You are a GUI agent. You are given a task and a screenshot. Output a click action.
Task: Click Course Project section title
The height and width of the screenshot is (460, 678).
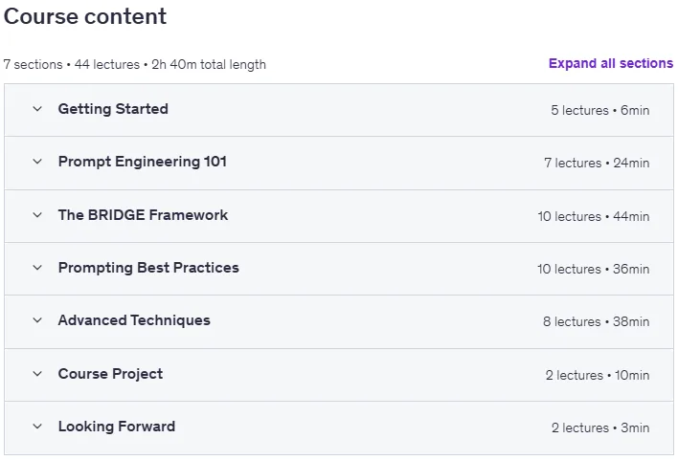click(111, 374)
